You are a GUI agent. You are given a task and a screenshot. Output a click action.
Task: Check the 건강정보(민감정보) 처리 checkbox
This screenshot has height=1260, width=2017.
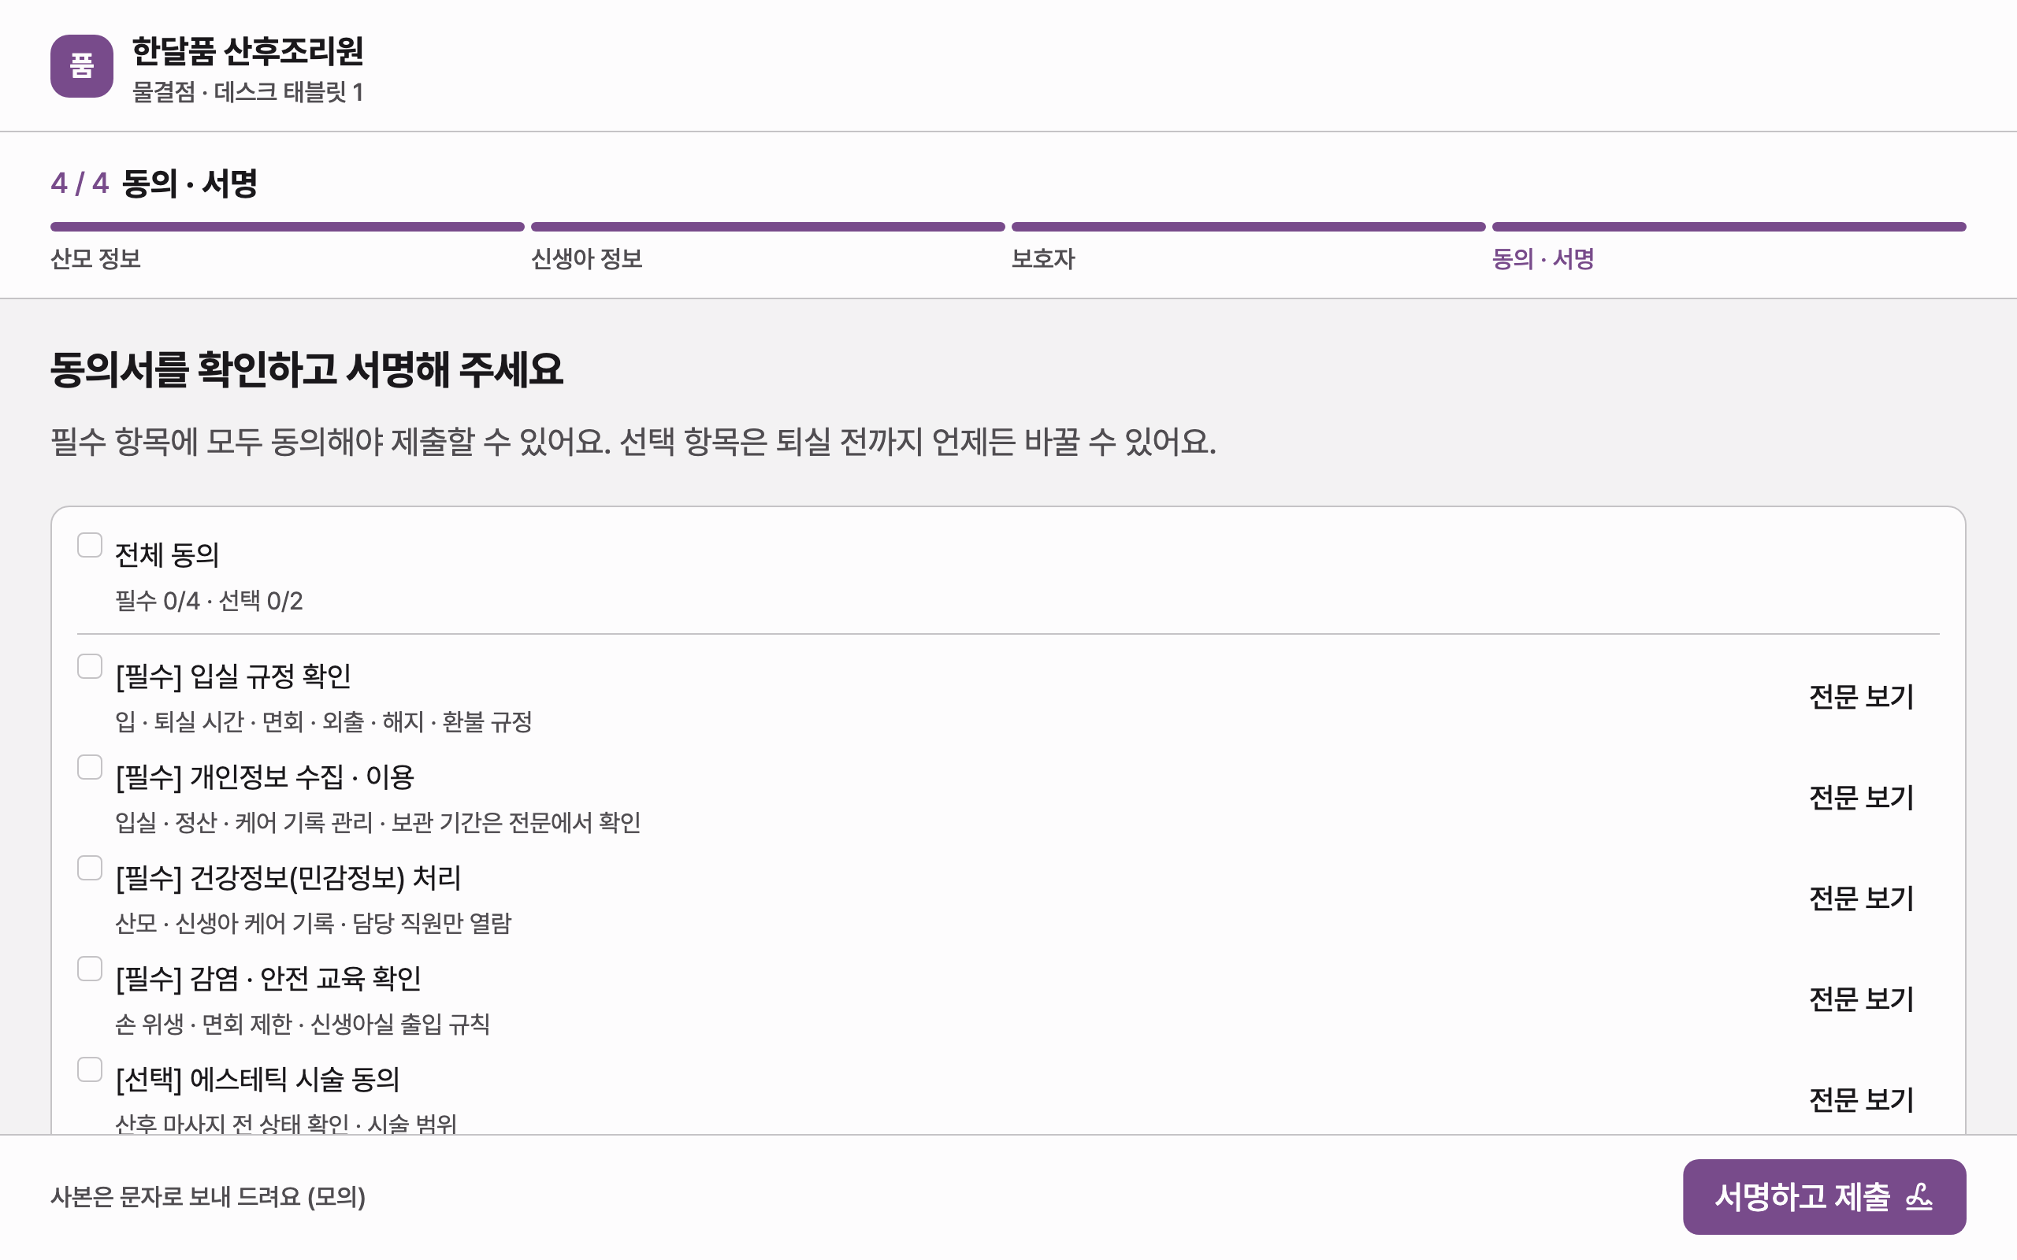coord(89,868)
